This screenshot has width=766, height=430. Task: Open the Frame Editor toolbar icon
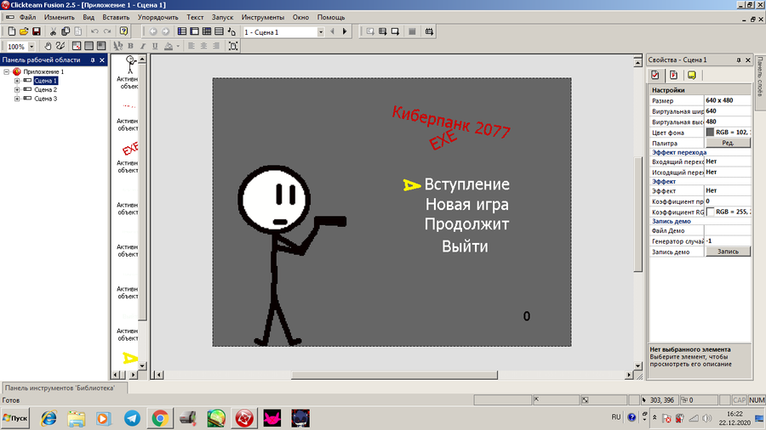194,31
